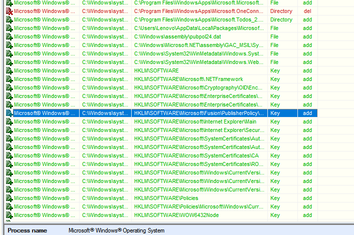Screen dimensions: 354x235
Task: Click the row icon for the WinMetadata\Windows.Web entry
Action: pos(9,62)
